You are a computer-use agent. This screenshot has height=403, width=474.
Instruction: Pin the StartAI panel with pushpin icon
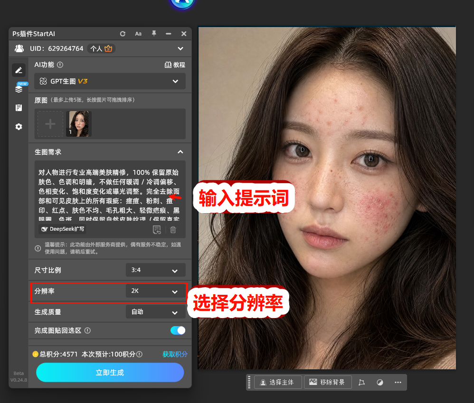point(154,34)
